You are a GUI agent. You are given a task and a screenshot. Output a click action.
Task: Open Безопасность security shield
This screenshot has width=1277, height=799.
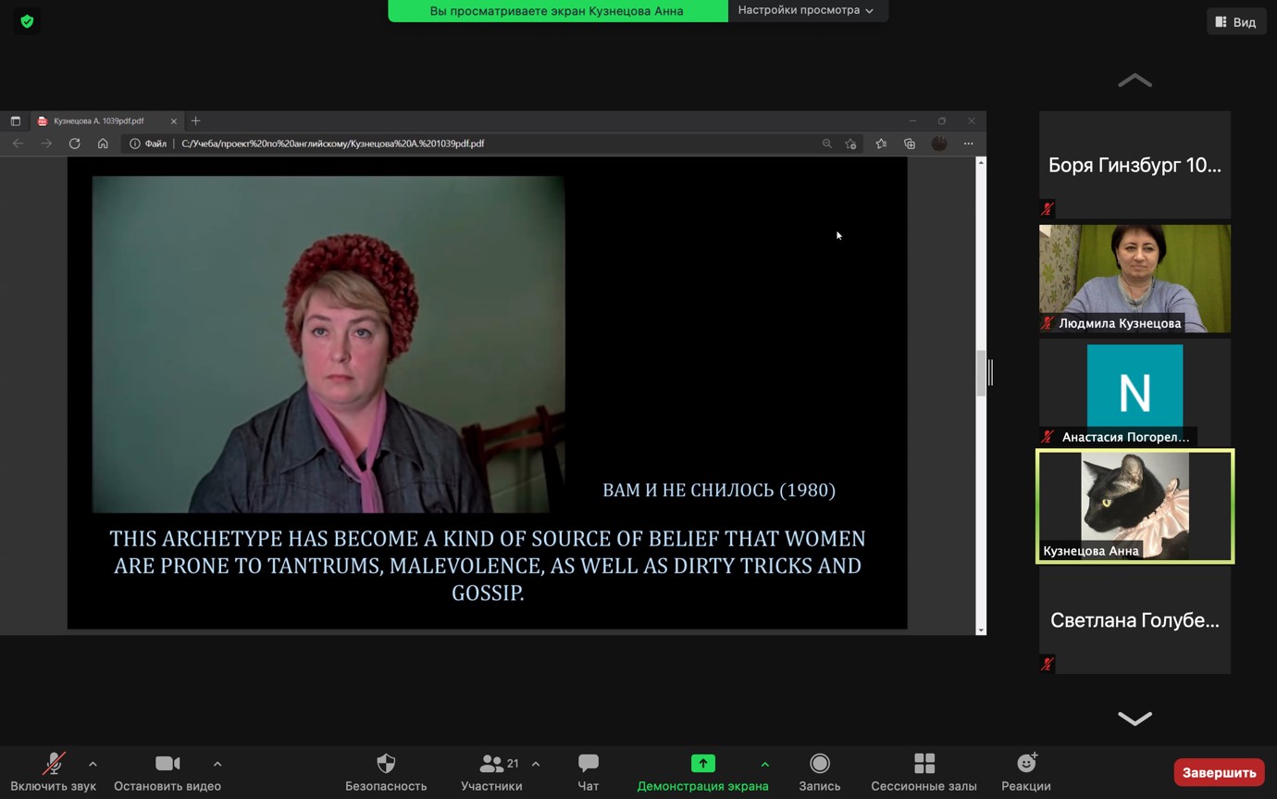coord(386,772)
